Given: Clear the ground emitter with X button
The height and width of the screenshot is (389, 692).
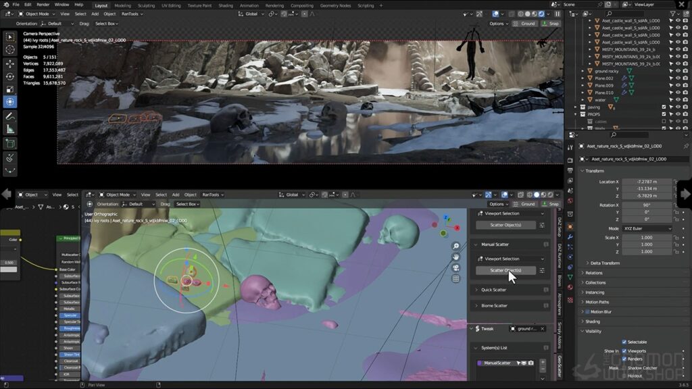Looking at the screenshot, I should click(x=543, y=329).
